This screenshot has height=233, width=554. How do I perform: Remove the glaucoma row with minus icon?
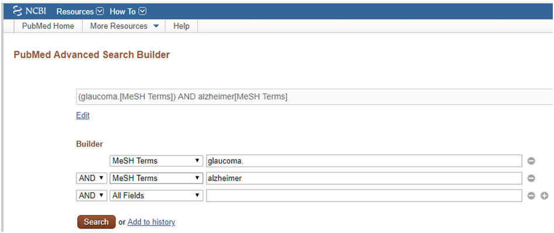531,161
